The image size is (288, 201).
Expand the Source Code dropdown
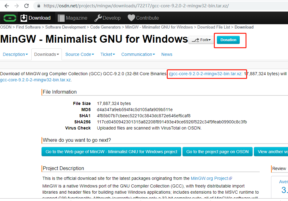click(79, 54)
